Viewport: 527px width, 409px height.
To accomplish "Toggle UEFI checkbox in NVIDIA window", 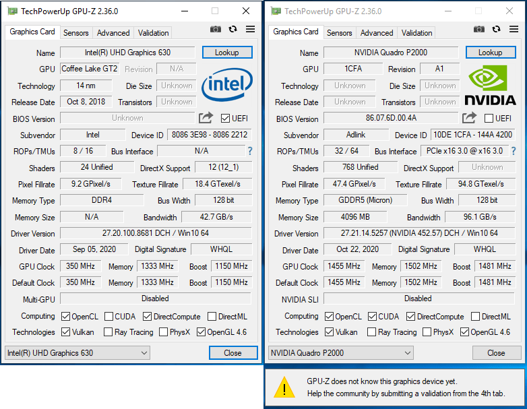I will [489, 119].
